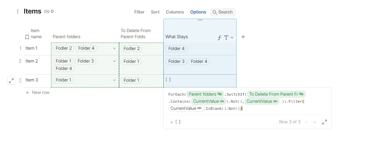The image size is (368, 147).
Task: Open the Items table three-dot menu
Action: click(x=18, y=11)
